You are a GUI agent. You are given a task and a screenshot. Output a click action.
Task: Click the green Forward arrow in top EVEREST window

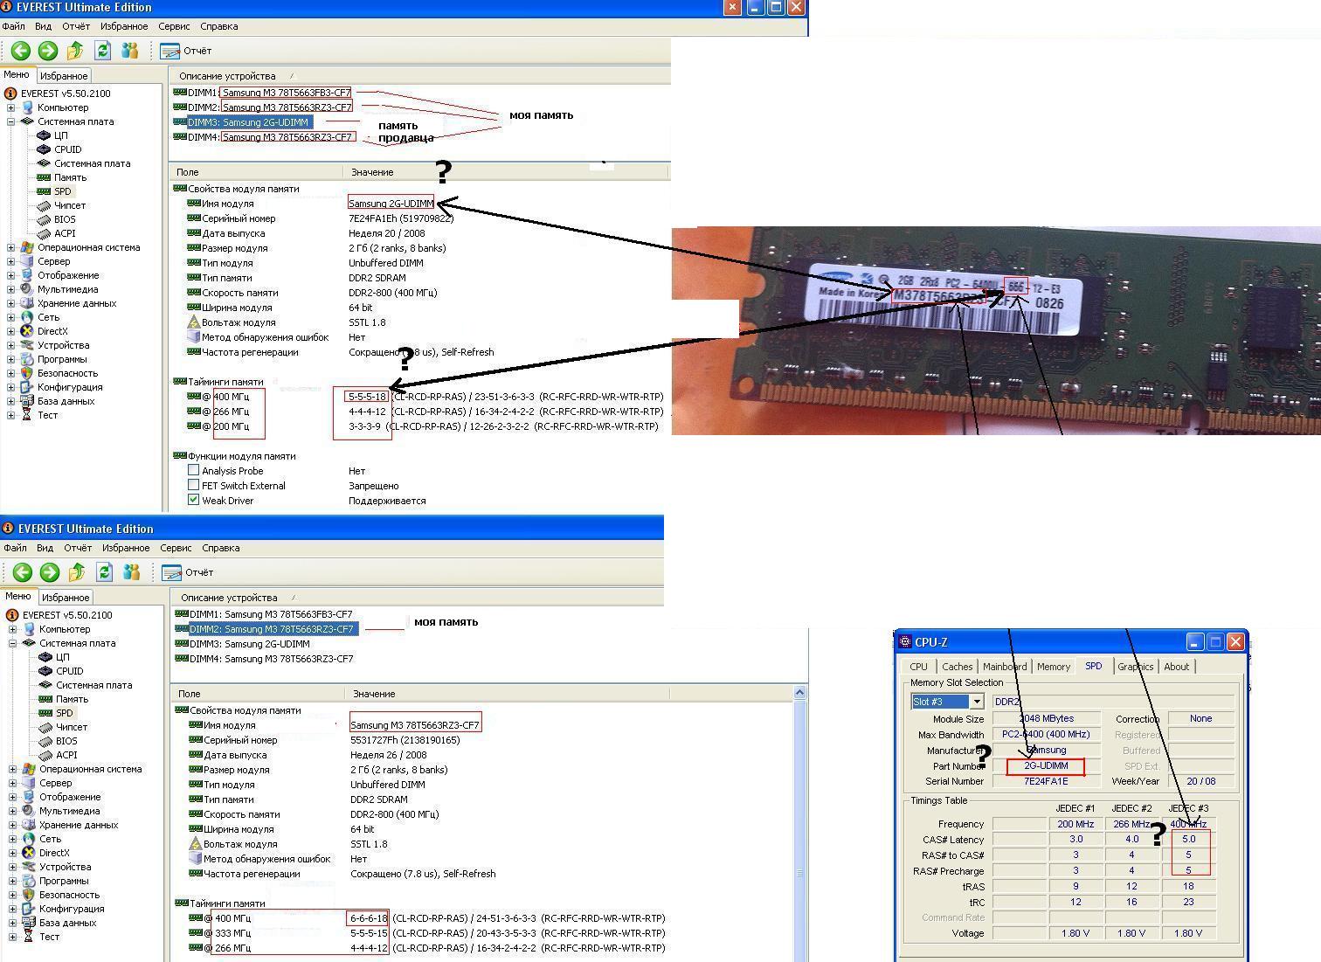point(48,51)
